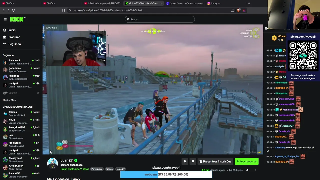Open BaianoTV recommended channel
Screen dimensions: 320x180
point(21,175)
